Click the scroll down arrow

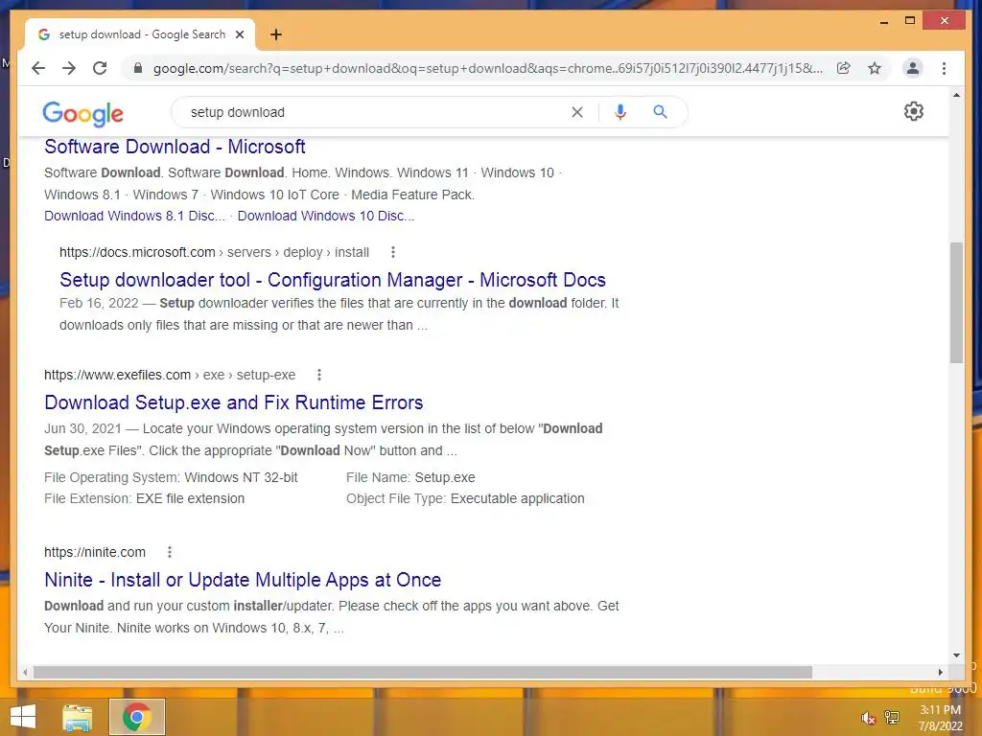(x=956, y=655)
